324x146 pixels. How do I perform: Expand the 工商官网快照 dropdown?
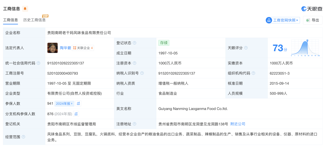click(x=283, y=20)
